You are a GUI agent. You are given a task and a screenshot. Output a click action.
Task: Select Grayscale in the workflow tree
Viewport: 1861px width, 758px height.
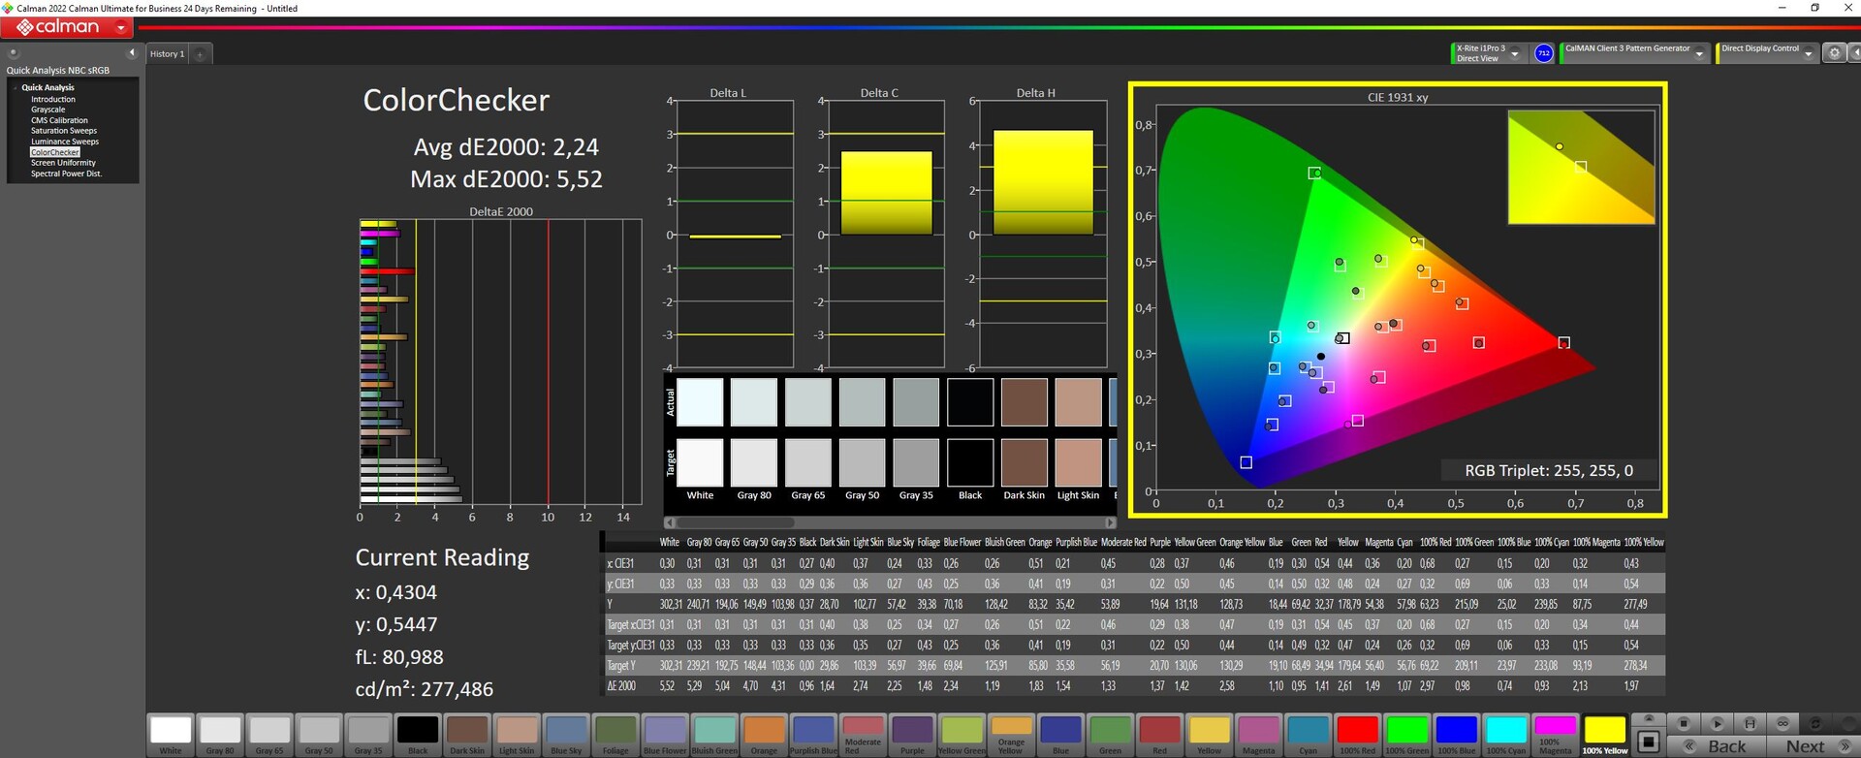(x=47, y=110)
